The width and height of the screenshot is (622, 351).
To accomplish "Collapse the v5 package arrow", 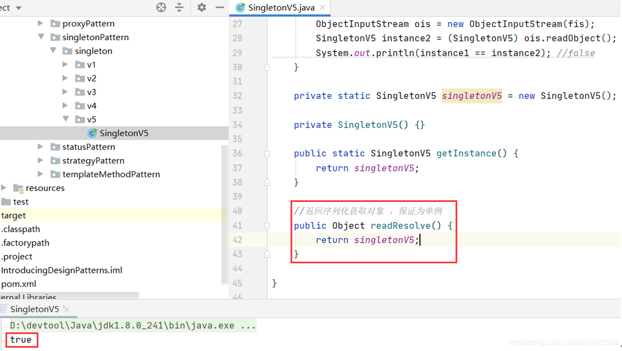I will click(66, 119).
